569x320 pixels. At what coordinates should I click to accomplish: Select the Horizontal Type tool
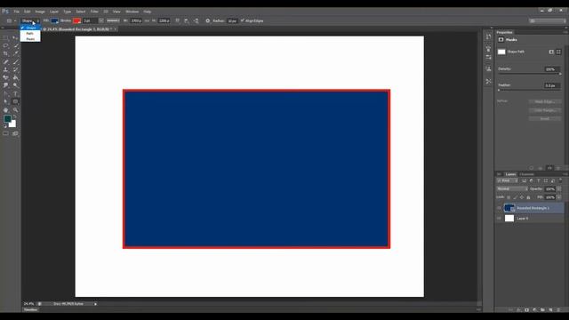tap(15, 93)
